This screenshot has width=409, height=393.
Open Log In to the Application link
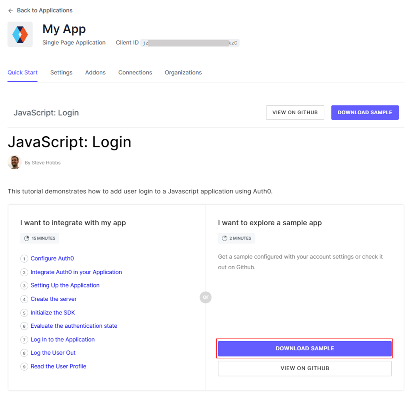pos(63,340)
